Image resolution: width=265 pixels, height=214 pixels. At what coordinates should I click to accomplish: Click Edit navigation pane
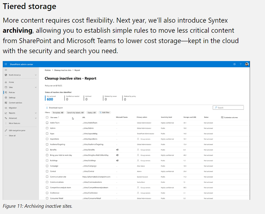17,130
